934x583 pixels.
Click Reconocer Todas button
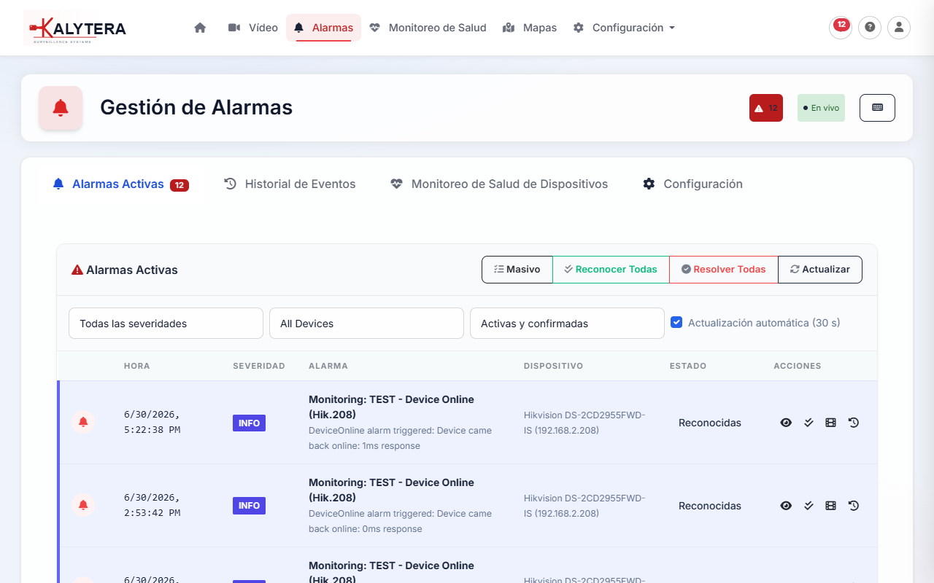tap(611, 270)
